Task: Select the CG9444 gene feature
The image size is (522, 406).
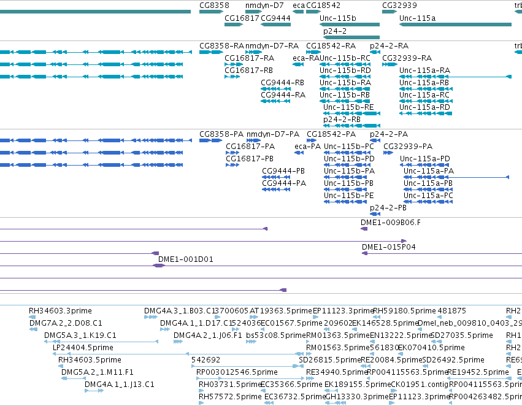Action: click(275, 25)
